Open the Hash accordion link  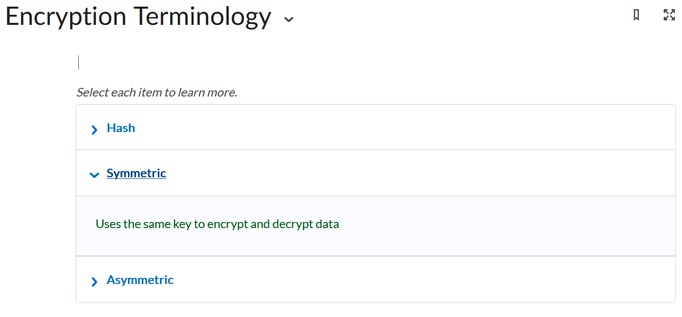(x=121, y=128)
